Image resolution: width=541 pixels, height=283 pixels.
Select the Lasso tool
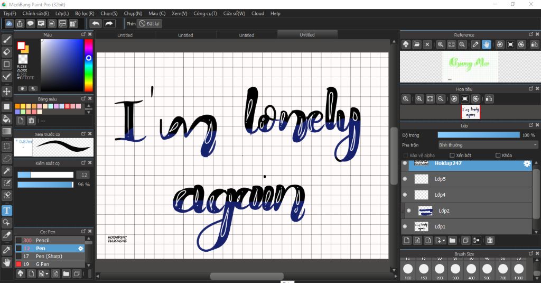(x=6, y=159)
